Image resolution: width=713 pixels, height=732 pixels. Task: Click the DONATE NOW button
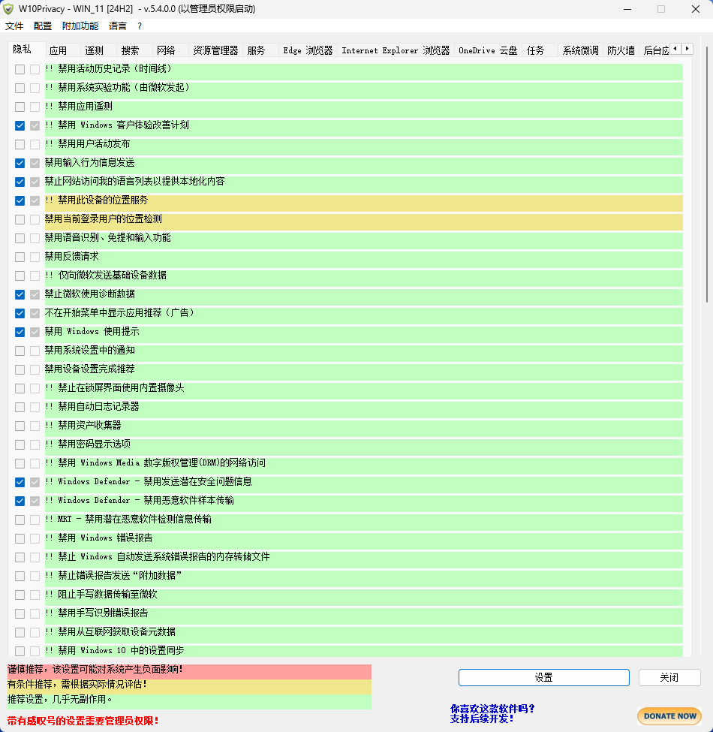click(669, 716)
